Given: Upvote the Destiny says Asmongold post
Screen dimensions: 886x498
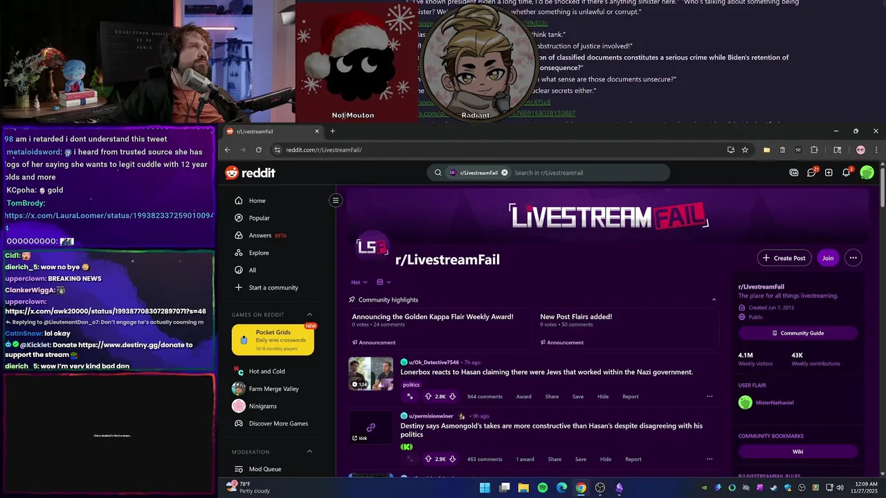Looking at the screenshot, I should tap(428, 459).
